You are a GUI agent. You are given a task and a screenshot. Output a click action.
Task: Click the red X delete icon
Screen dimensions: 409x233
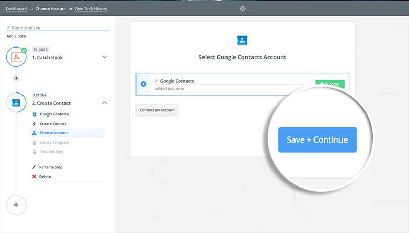pyautogui.click(x=34, y=176)
